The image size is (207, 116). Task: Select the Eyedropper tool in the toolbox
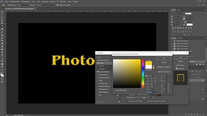coord(2,26)
